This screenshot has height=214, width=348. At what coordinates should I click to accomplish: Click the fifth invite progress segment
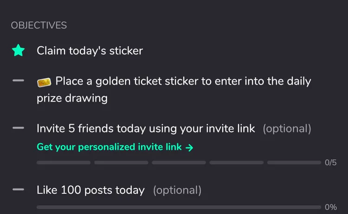[x=294, y=163]
